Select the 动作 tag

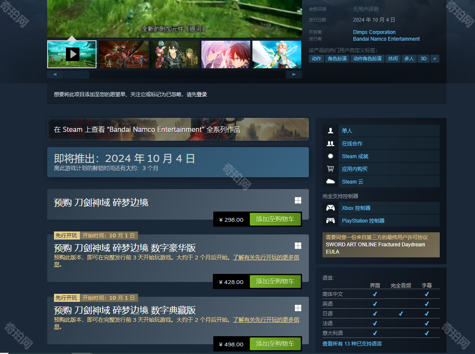coord(317,59)
